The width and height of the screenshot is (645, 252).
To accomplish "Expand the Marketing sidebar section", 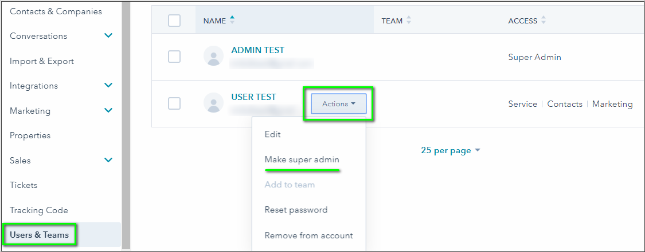I will [108, 110].
